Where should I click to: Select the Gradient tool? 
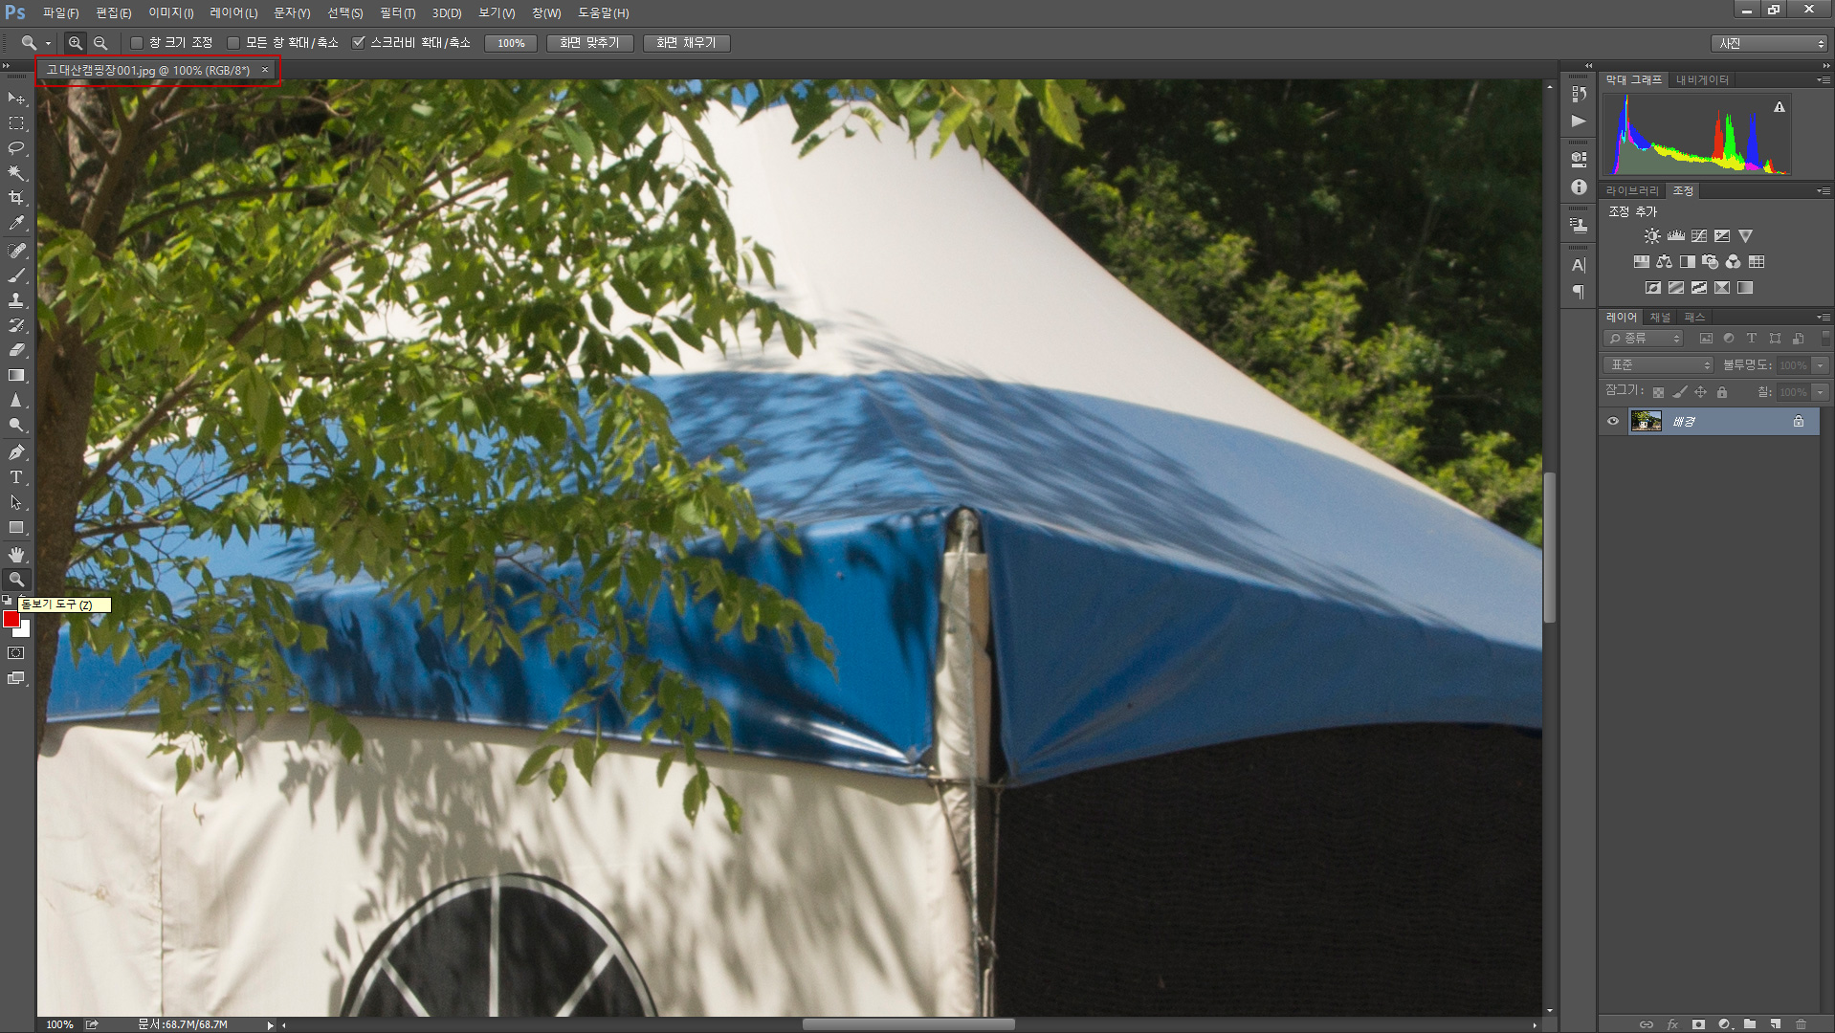pos(16,375)
